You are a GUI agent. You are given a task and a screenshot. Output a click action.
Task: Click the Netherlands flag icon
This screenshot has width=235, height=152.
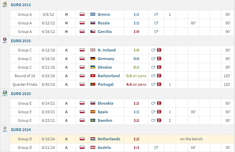pos(92,139)
